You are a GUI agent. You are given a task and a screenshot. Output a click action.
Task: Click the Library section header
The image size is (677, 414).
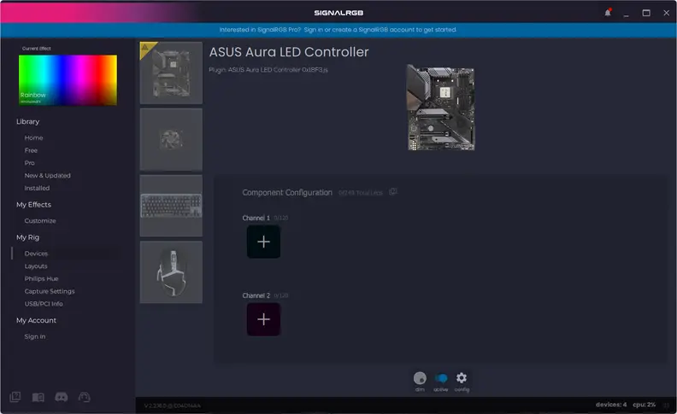click(x=27, y=121)
